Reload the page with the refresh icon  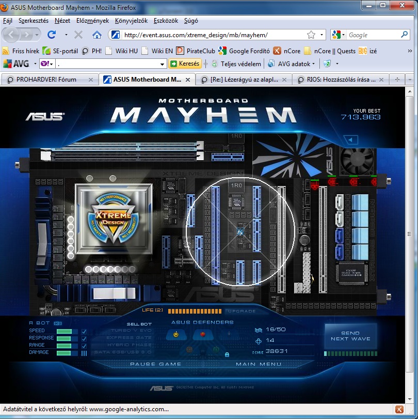(52, 35)
